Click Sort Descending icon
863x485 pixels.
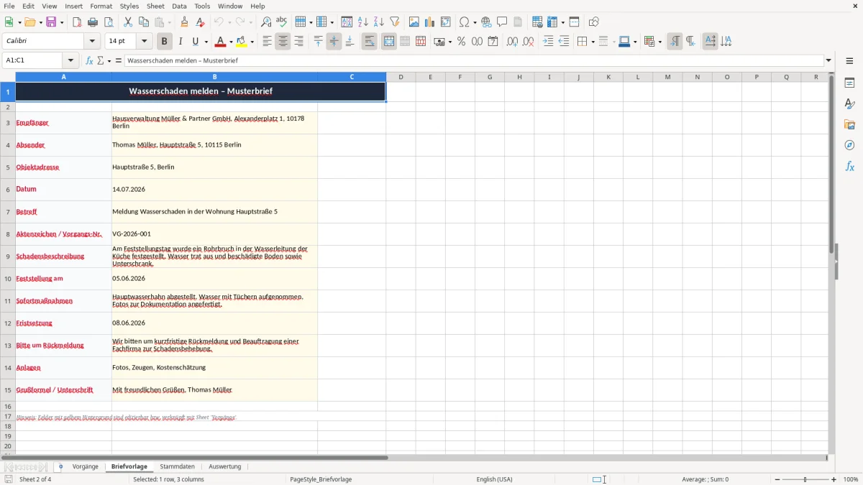379,22
